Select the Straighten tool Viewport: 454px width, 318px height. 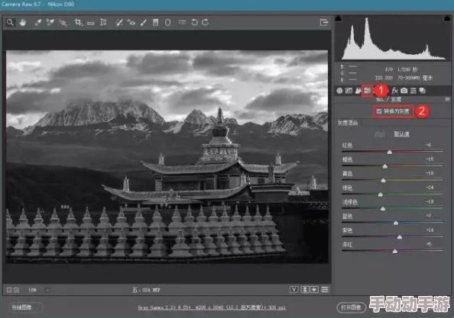91,23
